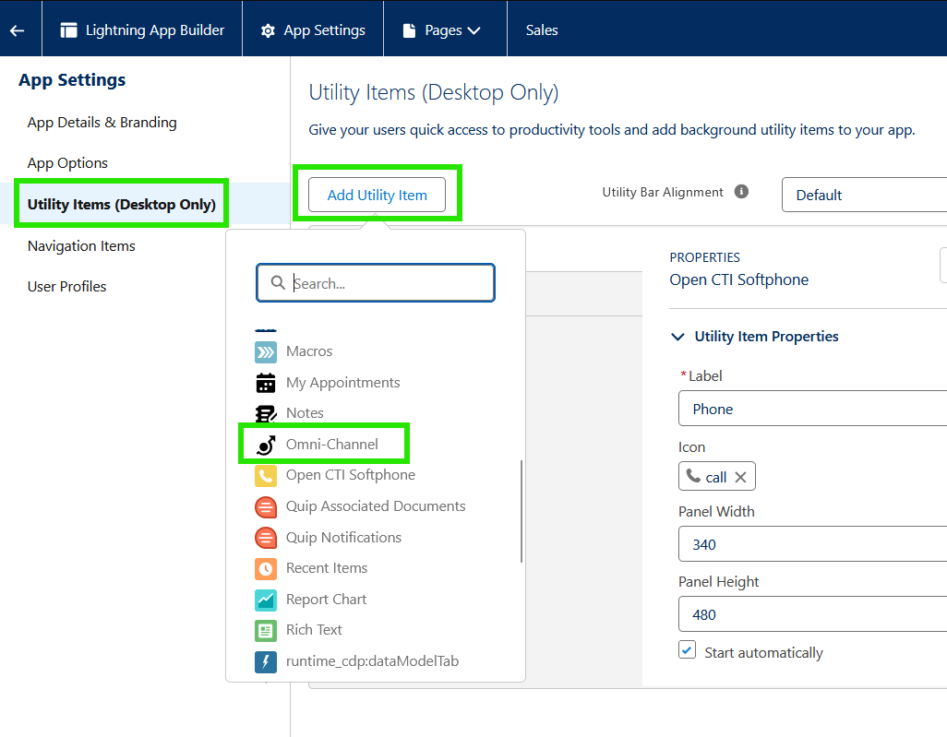The height and width of the screenshot is (737, 947).
Task: Click the Quip Associated Documents icon
Action: tap(266, 507)
